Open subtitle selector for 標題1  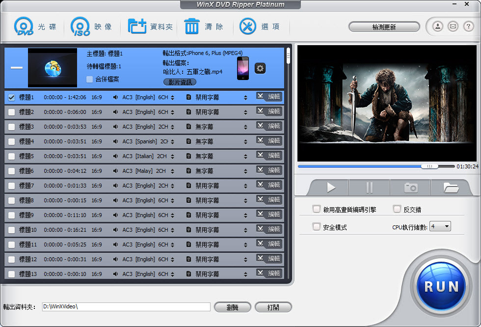(x=245, y=98)
